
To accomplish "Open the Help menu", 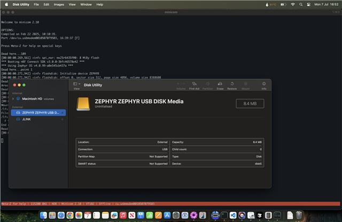I will point(100,4).
